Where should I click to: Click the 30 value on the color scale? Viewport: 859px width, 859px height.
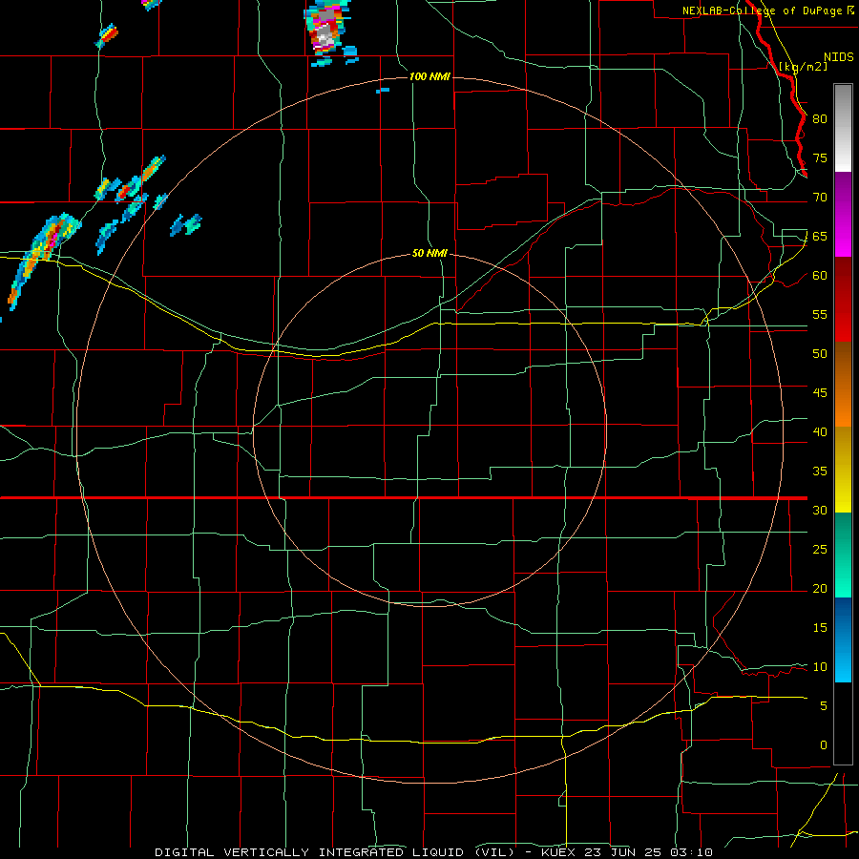click(820, 511)
